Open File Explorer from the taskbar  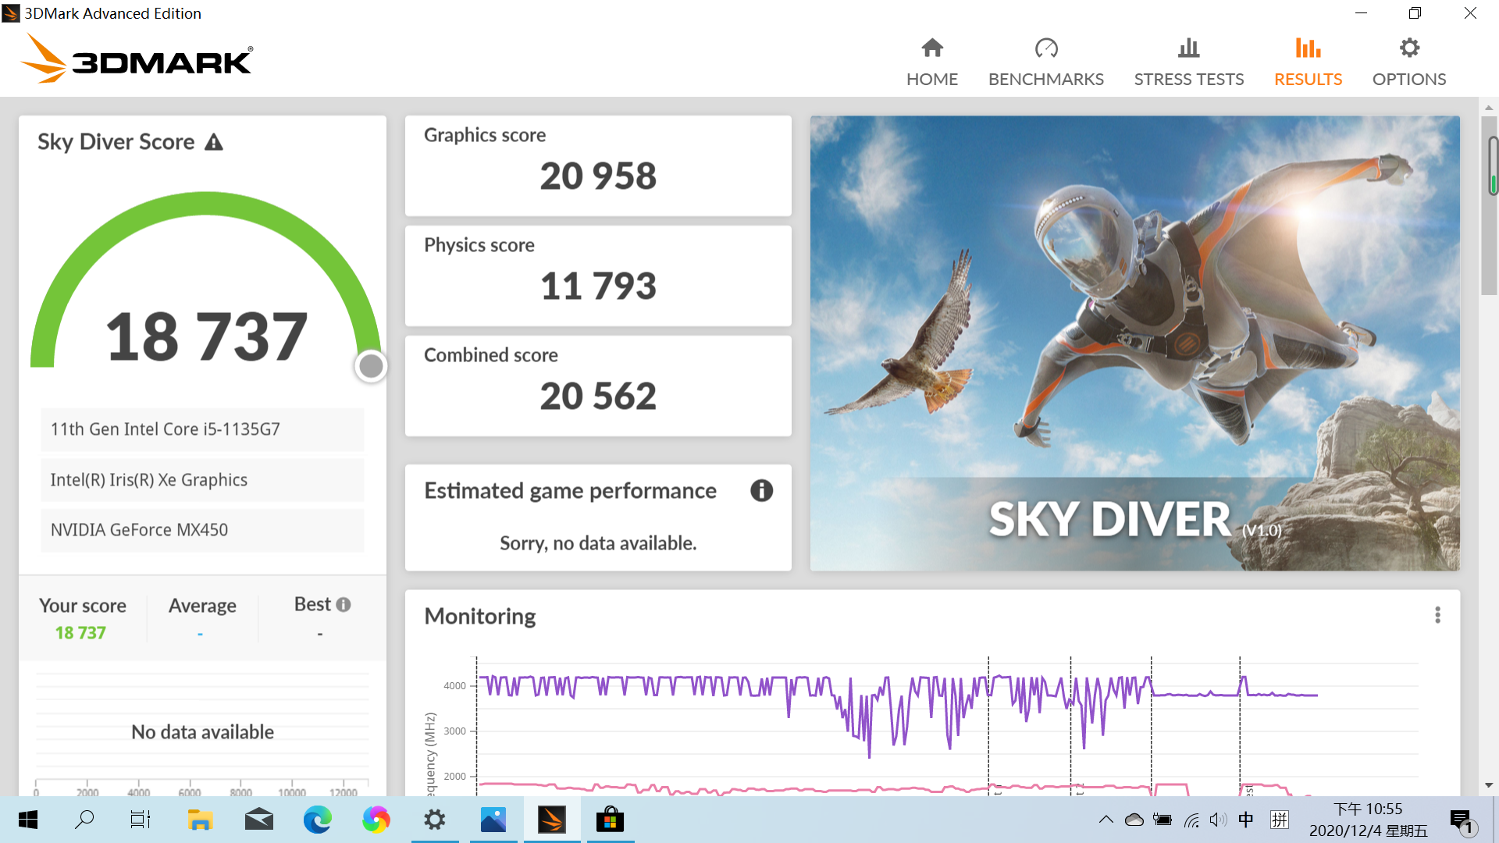click(x=201, y=820)
